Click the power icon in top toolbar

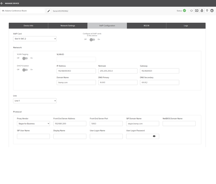192,11
